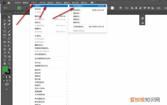Viewport: 167px width, 105px height.
Task: Switch to Draw Behind mode
Action: click(x=7, y=81)
